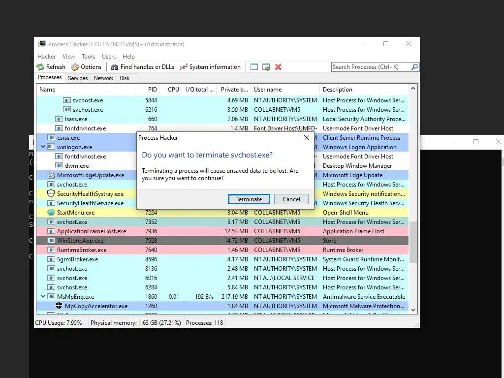Switch to the Disk tab
The image size is (504, 378).
(x=125, y=78)
